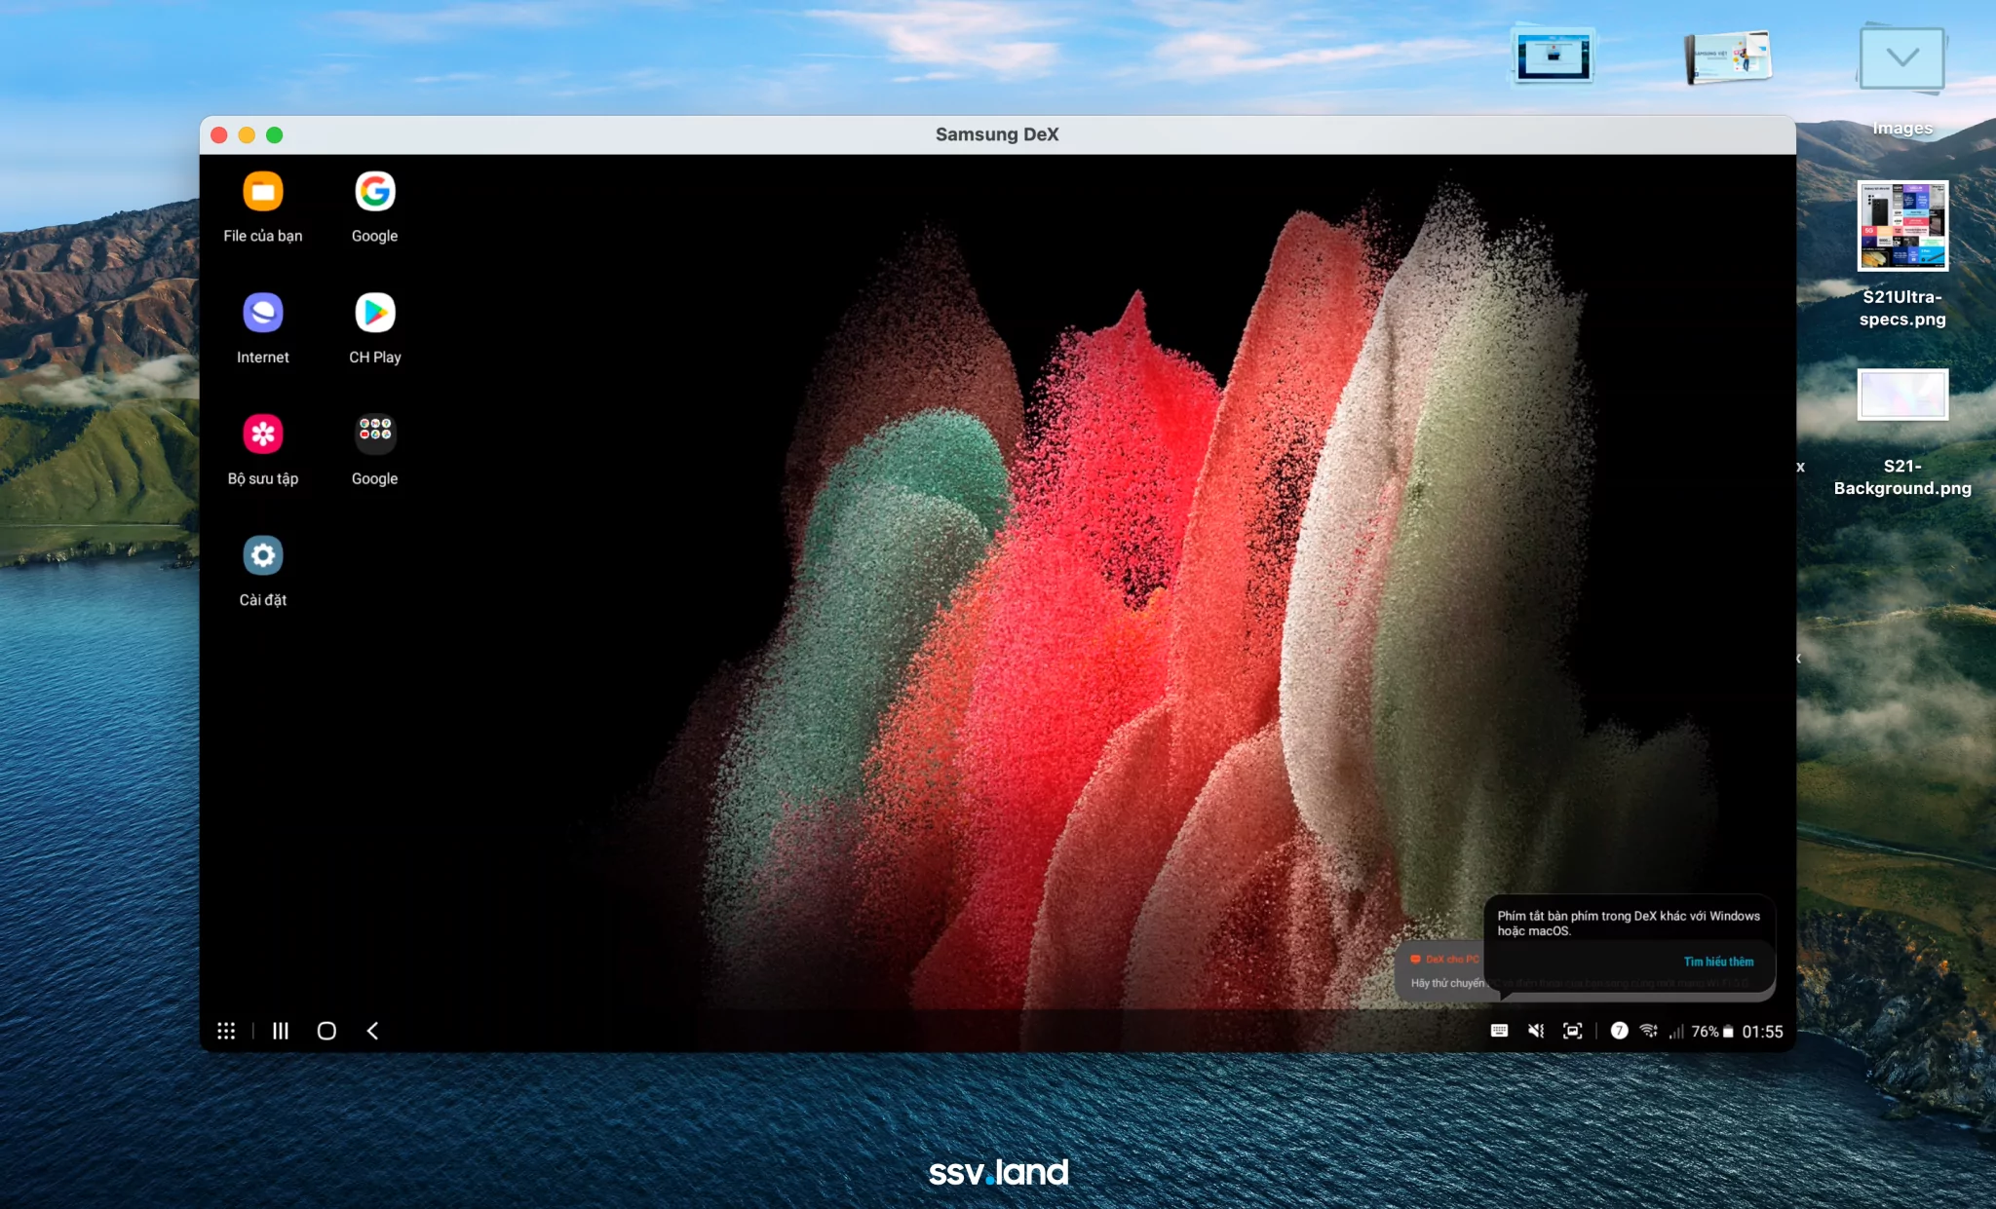The image size is (1996, 1209).
Task: Read the keyboard shortcut tip message text
Action: point(1629,924)
